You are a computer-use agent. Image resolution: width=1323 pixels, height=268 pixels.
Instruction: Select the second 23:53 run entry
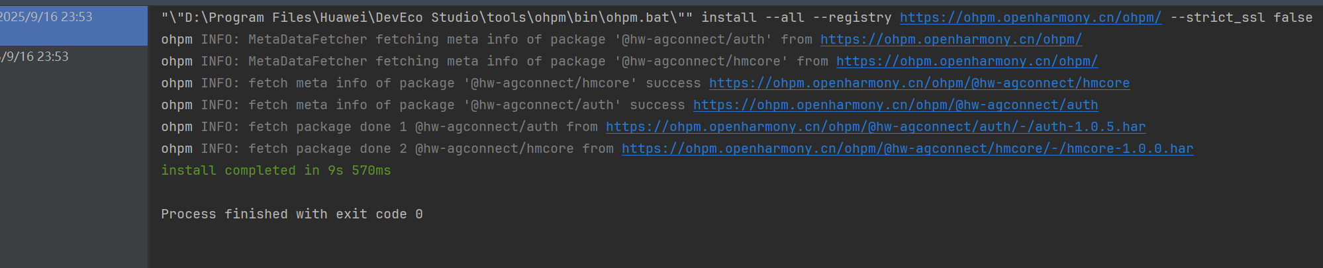pos(36,57)
